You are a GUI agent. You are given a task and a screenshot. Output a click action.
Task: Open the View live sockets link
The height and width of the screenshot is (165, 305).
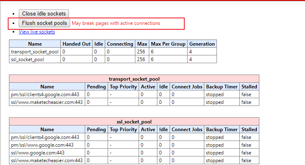click(x=37, y=32)
